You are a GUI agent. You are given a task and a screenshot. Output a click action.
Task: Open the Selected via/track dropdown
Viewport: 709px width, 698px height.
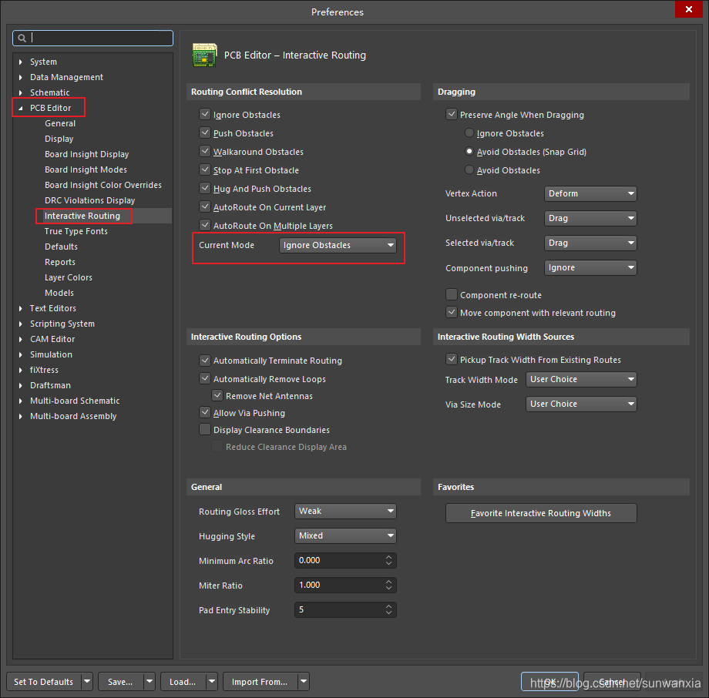590,243
